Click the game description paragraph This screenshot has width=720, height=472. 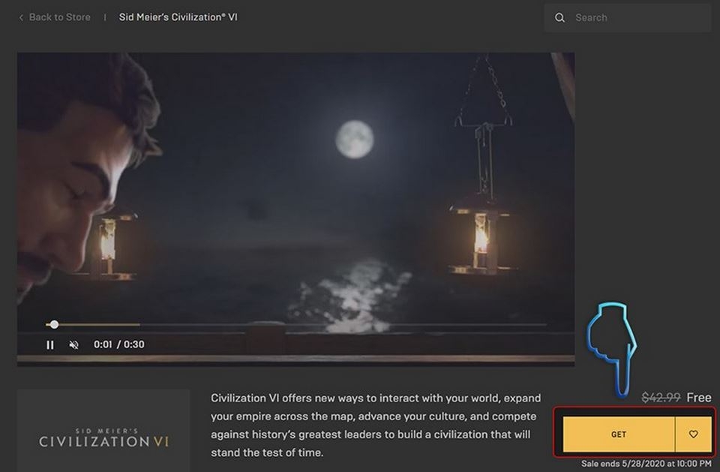(x=376, y=425)
